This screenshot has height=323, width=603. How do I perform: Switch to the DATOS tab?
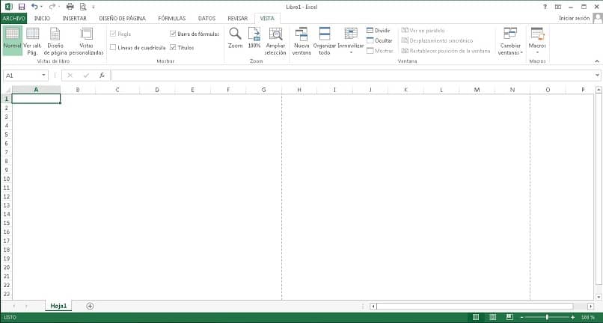(206, 18)
